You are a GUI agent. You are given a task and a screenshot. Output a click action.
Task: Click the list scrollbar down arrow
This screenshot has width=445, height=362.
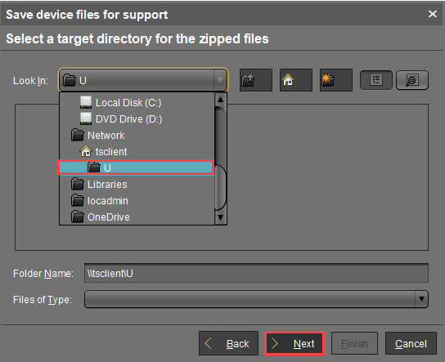click(221, 217)
